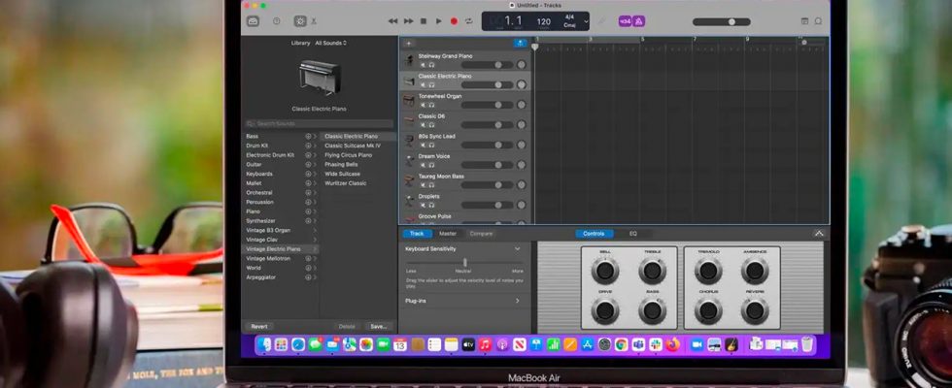Mute the Steinway Grand Piano track
This screenshot has height=388, width=952.
(x=424, y=65)
